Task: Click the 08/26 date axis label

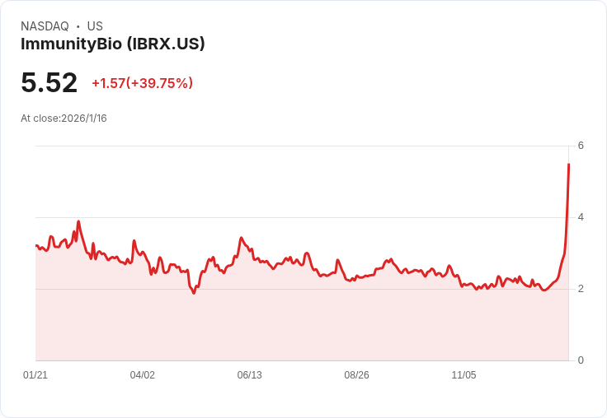Action: (356, 374)
